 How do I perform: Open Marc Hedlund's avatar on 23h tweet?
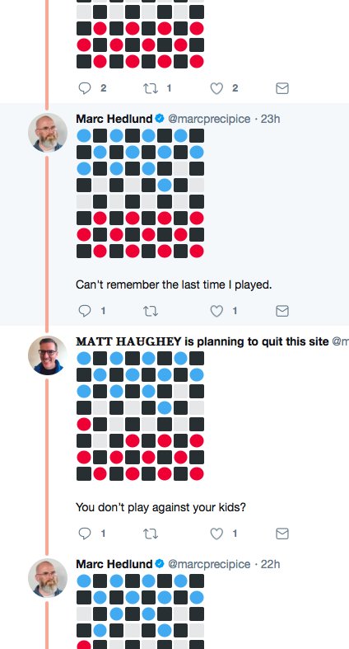[48, 133]
